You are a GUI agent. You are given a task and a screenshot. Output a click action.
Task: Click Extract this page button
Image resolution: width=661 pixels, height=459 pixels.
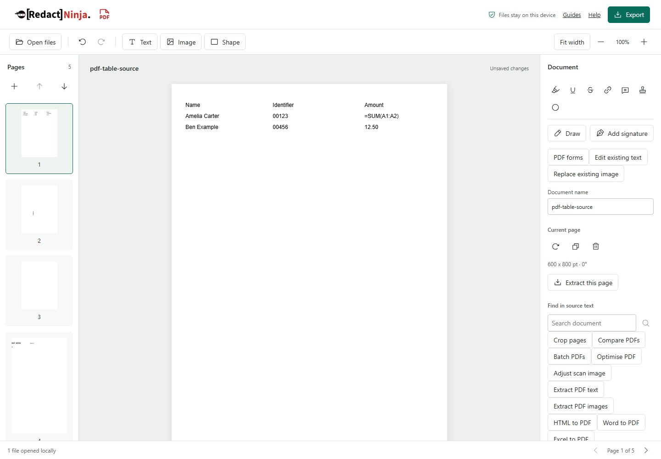[x=583, y=282]
